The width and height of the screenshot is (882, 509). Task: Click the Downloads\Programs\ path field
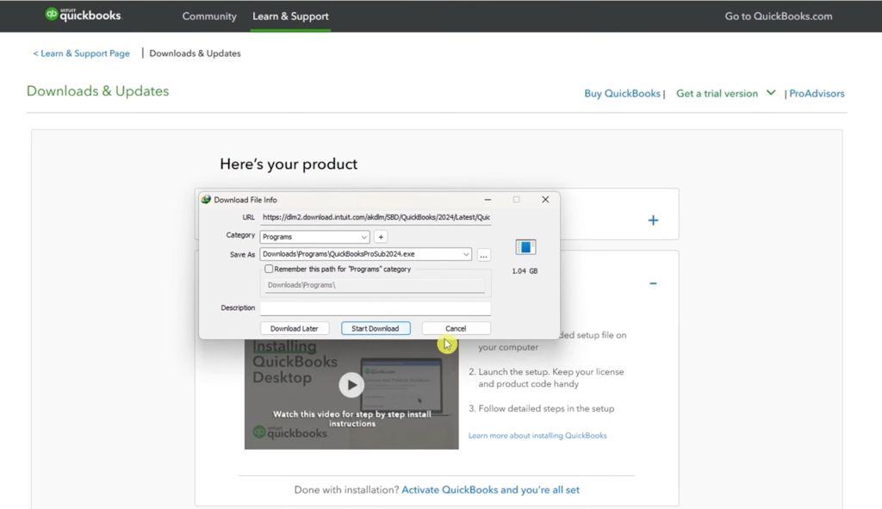coord(375,285)
